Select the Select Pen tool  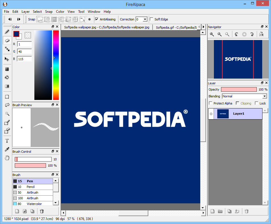pyautogui.click(x=7, y=123)
